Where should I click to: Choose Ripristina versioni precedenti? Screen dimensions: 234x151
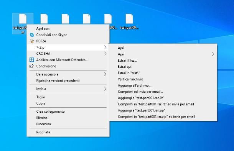(x=68, y=80)
